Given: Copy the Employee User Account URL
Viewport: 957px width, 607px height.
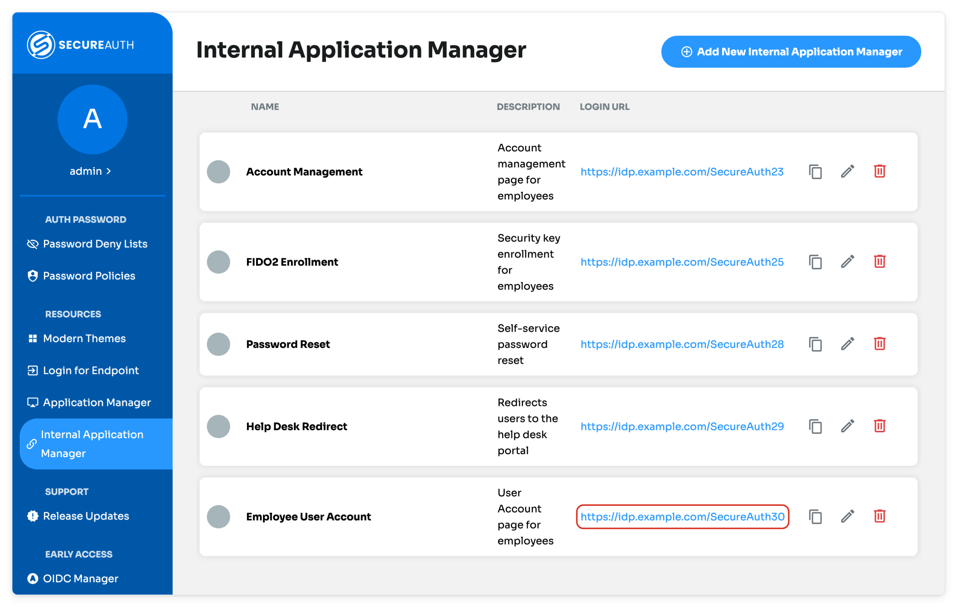Looking at the screenshot, I should point(815,517).
